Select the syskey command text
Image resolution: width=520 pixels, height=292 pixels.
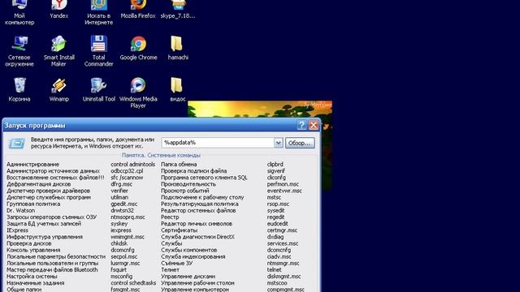point(119,224)
